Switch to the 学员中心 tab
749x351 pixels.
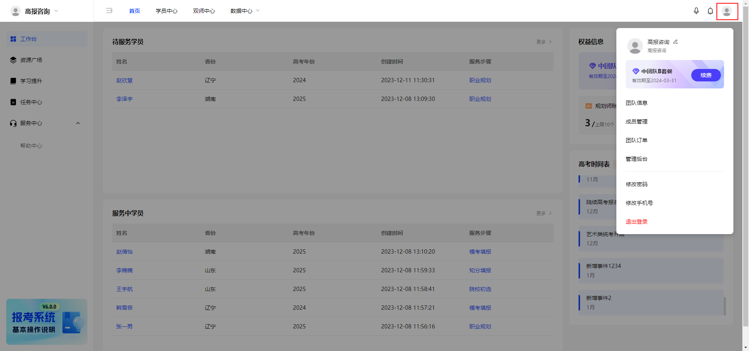[x=167, y=11]
